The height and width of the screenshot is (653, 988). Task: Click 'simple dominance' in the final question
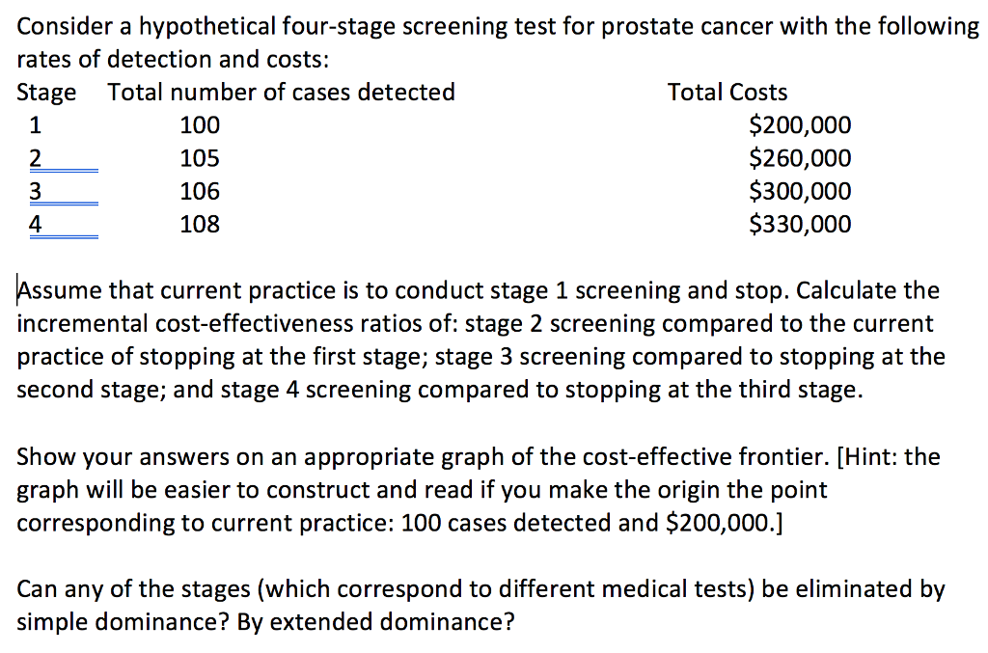(x=117, y=622)
